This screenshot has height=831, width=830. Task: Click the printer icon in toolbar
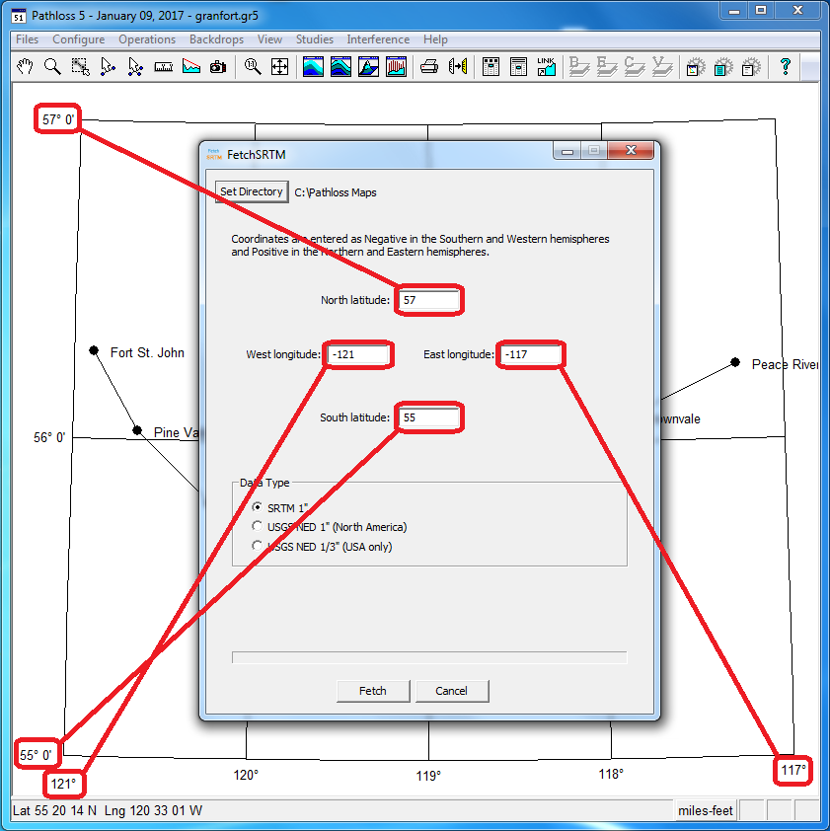pyautogui.click(x=429, y=67)
